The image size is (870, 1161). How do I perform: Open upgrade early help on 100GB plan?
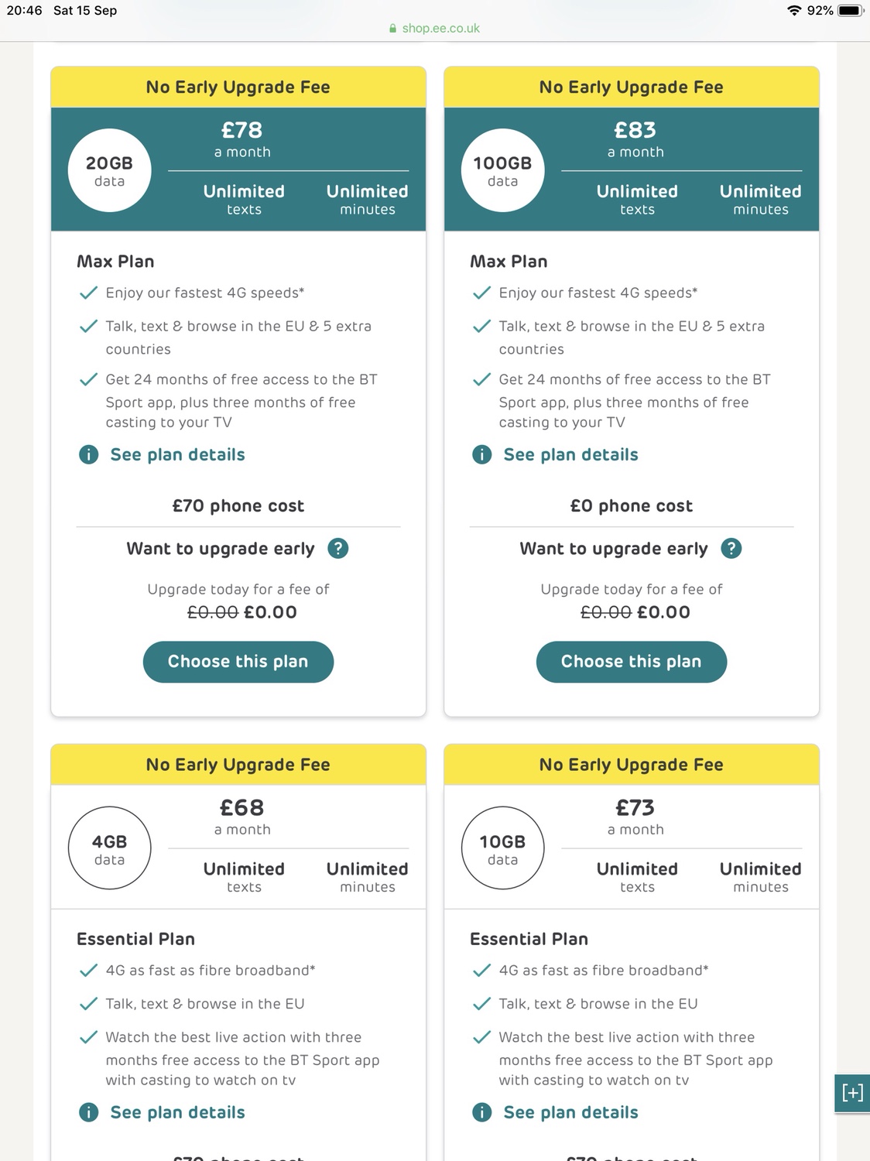click(x=731, y=549)
